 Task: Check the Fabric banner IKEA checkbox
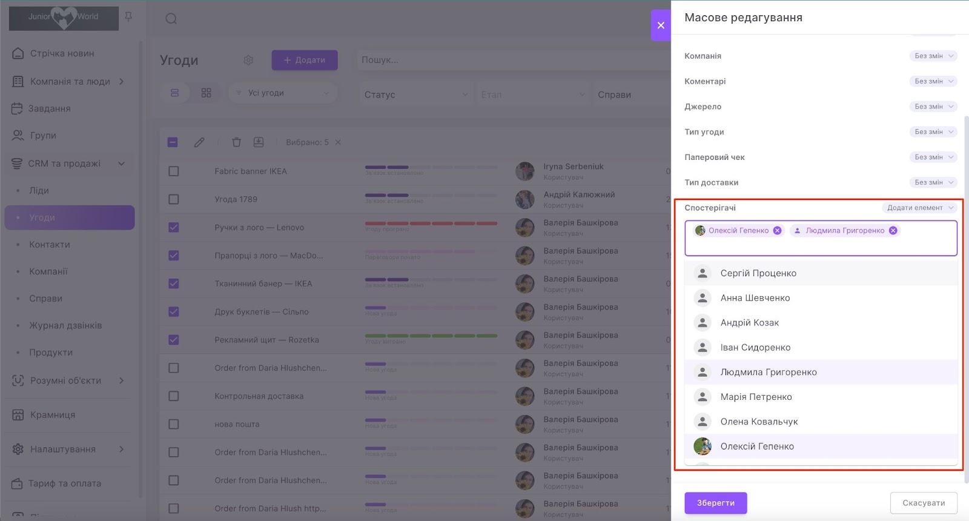(x=174, y=171)
